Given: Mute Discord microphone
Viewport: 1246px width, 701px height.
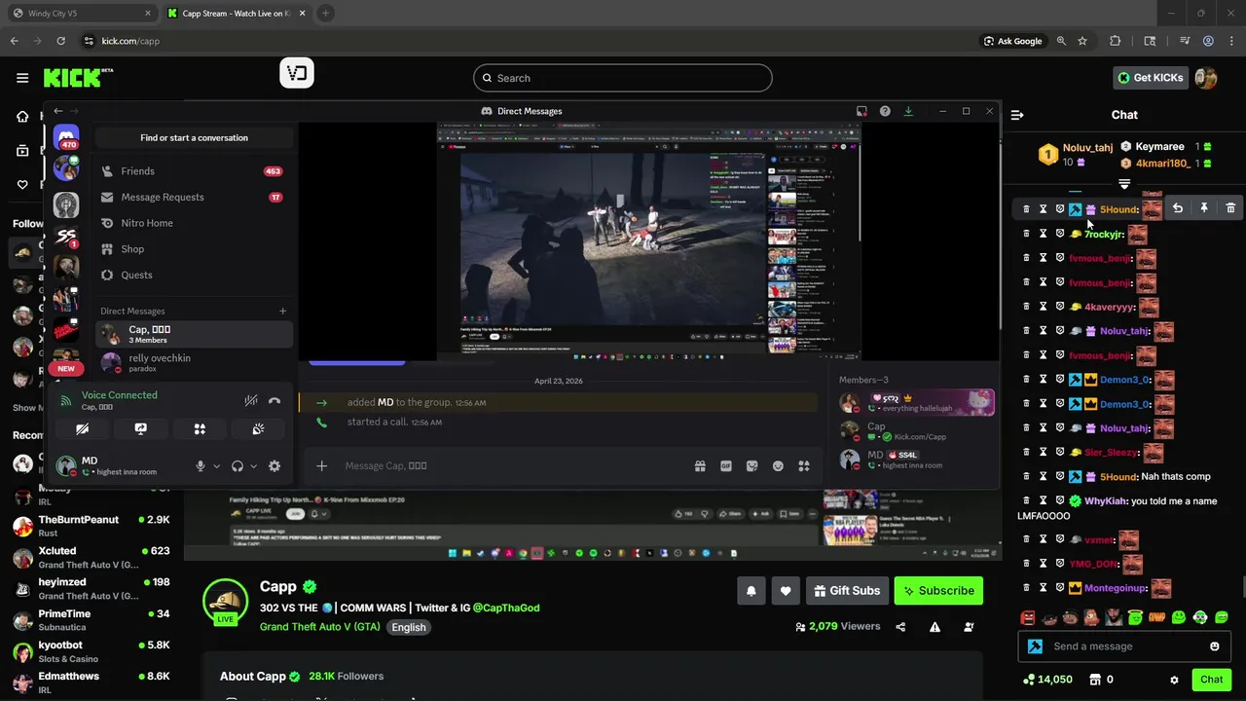Looking at the screenshot, I should [201, 466].
